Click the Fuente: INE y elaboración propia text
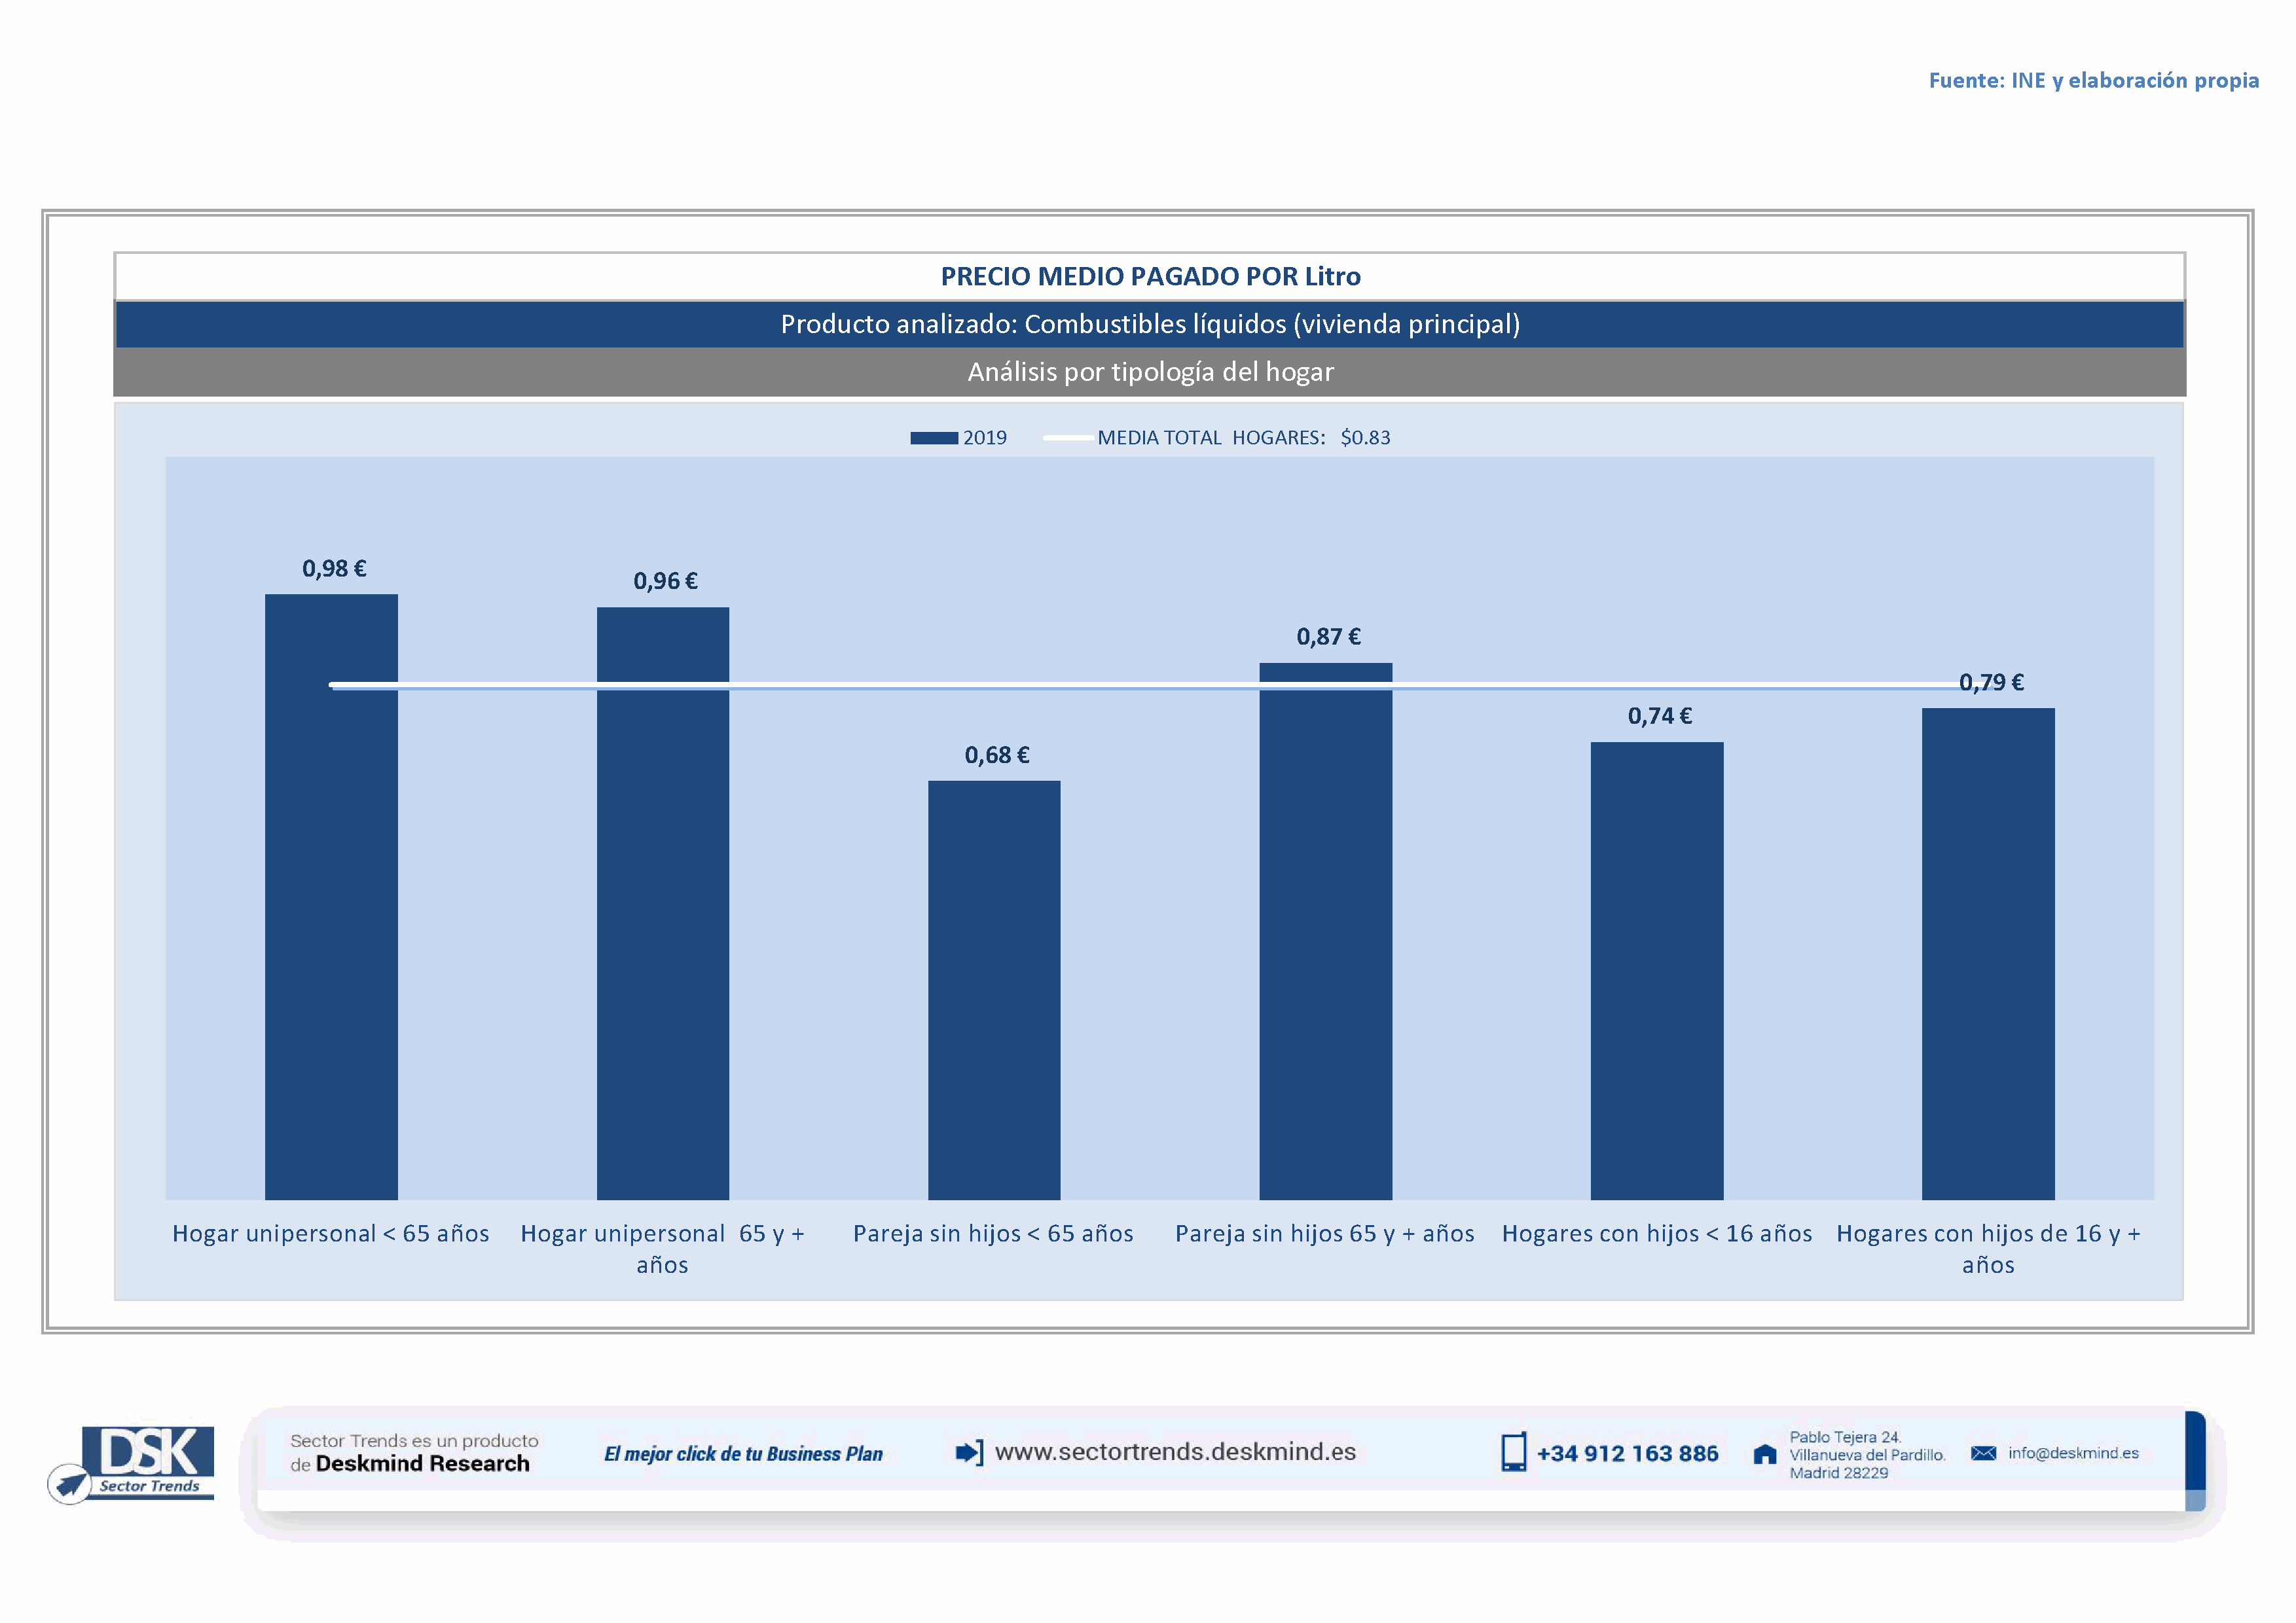Image resolution: width=2296 pixels, height=1623 pixels. coord(2093,80)
